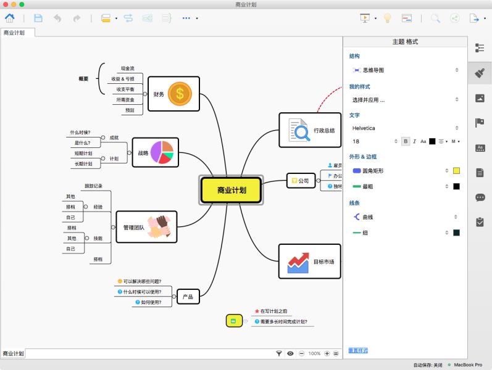Click the Save (floppy disk) icon
The image size is (492, 370).
pos(38,18)
